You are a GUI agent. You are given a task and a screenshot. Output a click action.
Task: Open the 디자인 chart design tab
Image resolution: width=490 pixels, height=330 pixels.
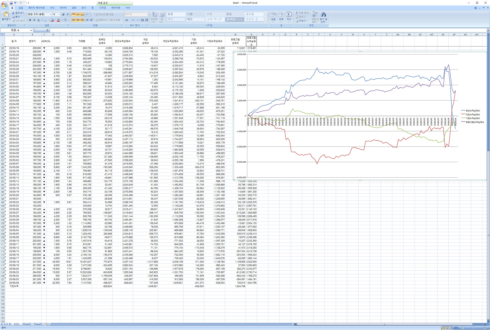103,8
